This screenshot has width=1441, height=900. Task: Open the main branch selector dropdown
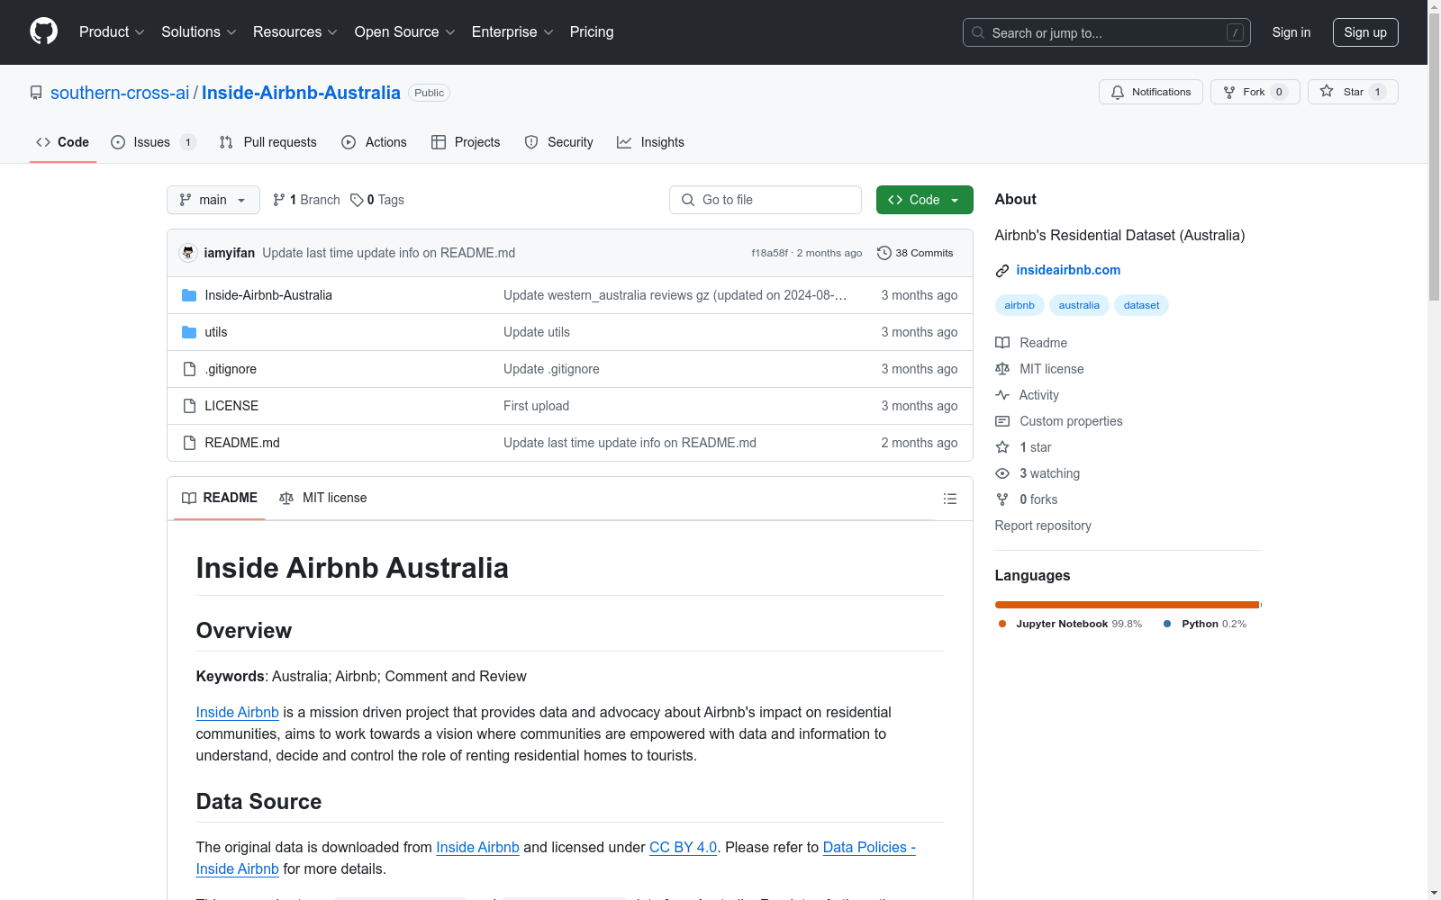point(213,200)
